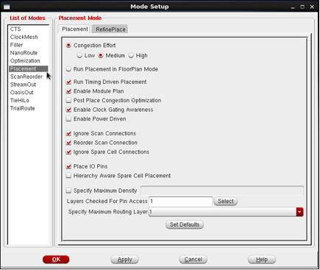The width and height of the screenshot is (320, 270).
Task: Maximize the Mode Setup window
Action: (302, 7)
